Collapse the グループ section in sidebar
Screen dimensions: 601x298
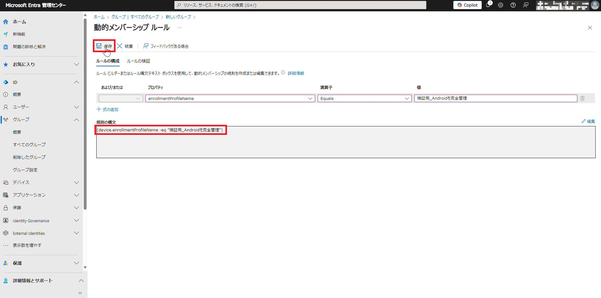click(76, 120)
